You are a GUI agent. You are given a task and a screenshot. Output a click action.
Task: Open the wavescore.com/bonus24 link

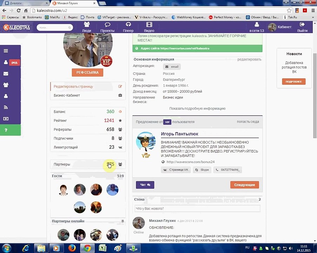click(x=190, y=162)
